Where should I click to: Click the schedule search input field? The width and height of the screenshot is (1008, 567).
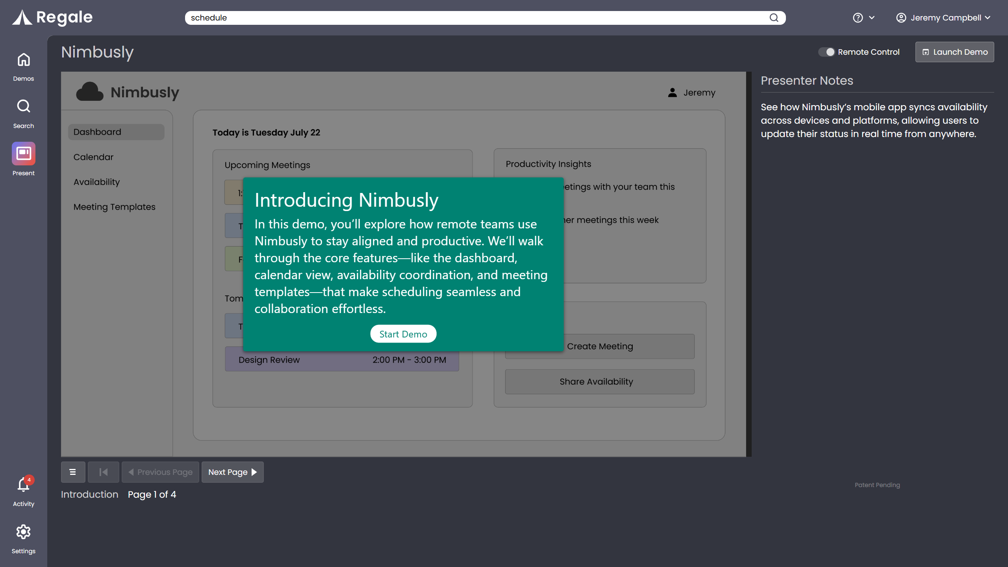click(433, 17)
